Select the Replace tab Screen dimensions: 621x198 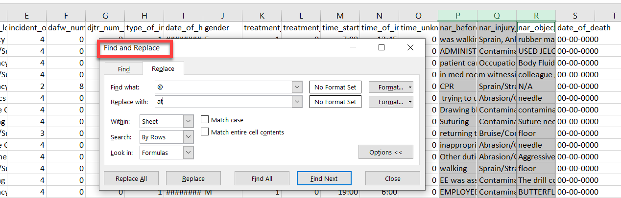tap(163, 69)
